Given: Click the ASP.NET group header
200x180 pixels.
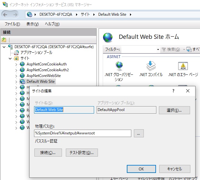Looking at the screenshot, I should pos(114,56).
